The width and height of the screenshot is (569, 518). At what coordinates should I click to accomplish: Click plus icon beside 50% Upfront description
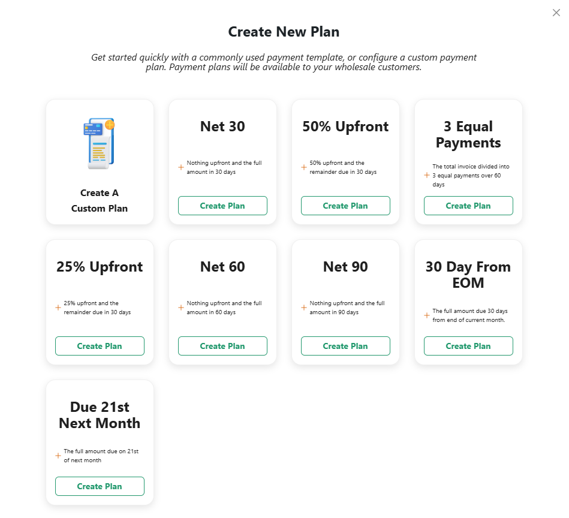(304, 167)
